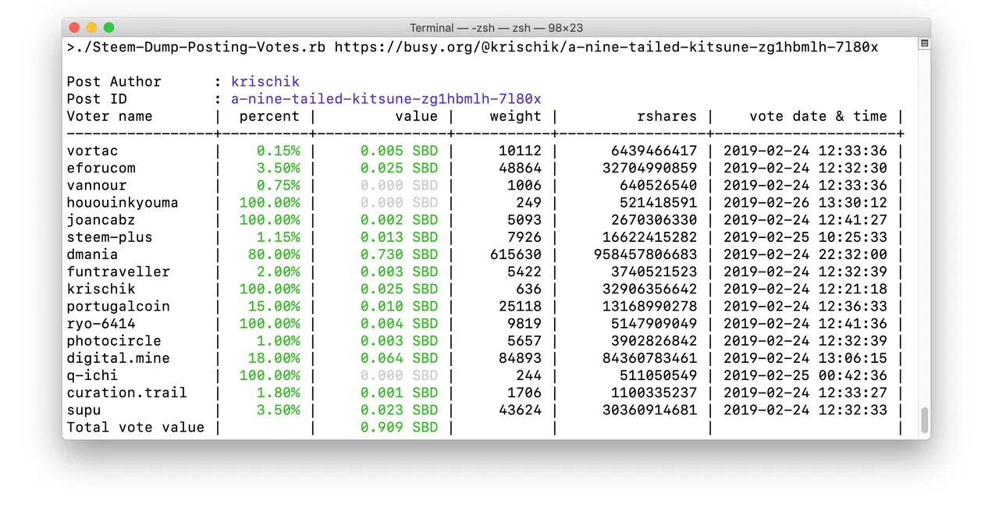Click the yellow minimize window button
This screenshot has height=519, width=999.
(91, 27)
